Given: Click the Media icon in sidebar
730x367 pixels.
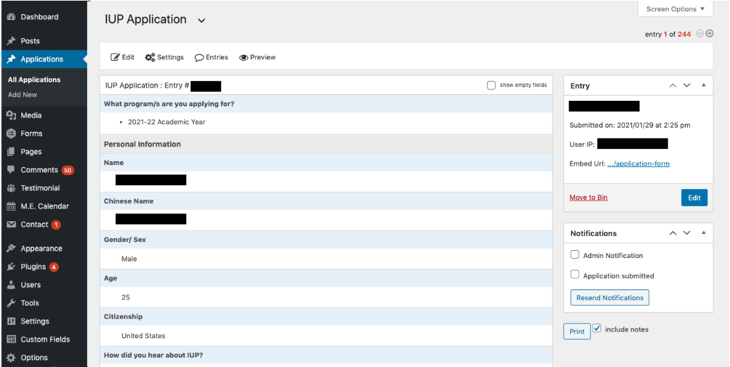Looking at the screenshot, I should [11, 115].
